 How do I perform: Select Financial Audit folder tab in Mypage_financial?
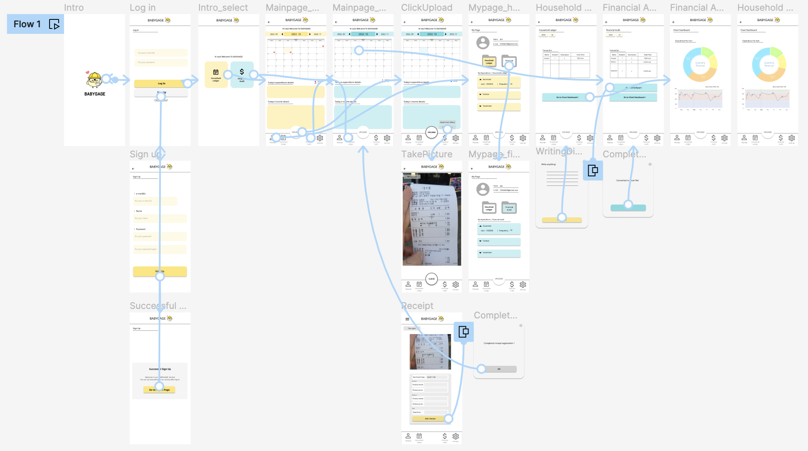tap(509, 208)
